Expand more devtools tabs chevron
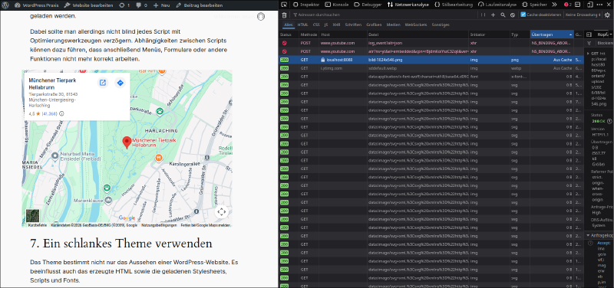614x288 pixels. pyautogui.click(x=554, y=5)
